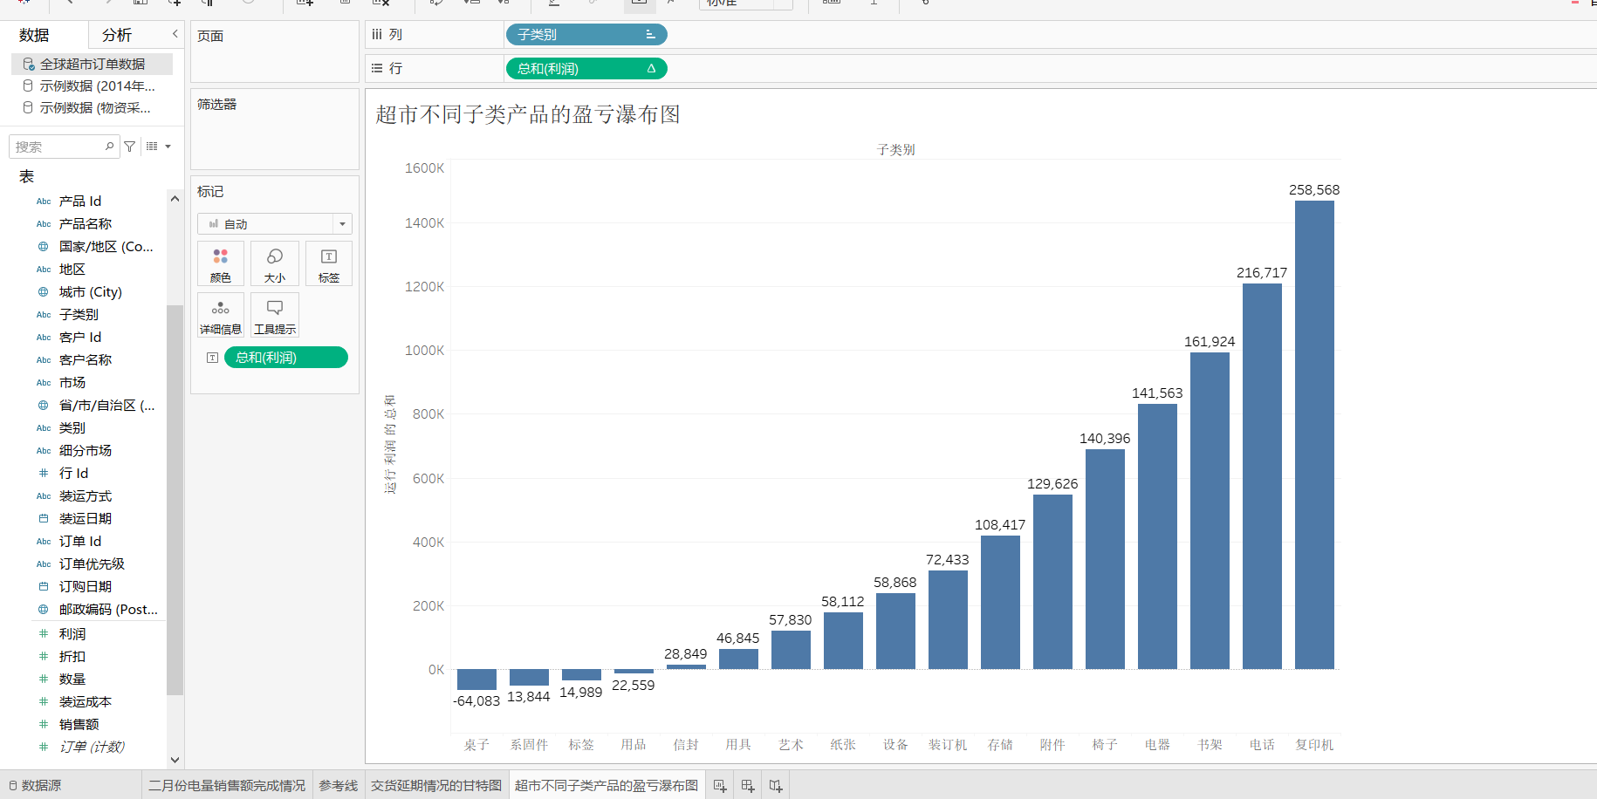The image size is (1597, 799).
Task: Open the 工具提示 tooltip mark card
Action: 275,315
